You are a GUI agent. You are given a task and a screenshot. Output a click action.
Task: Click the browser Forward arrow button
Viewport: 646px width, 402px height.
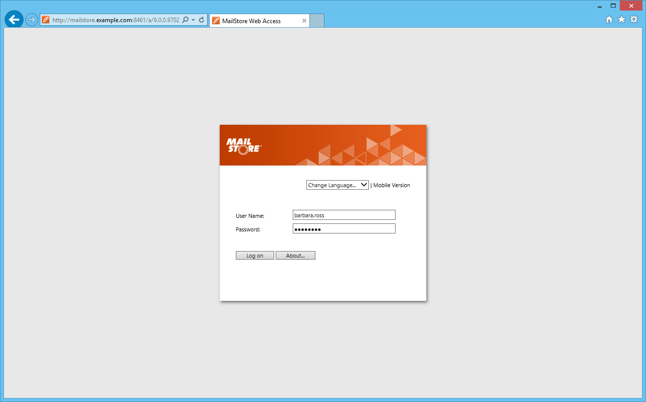32,20
